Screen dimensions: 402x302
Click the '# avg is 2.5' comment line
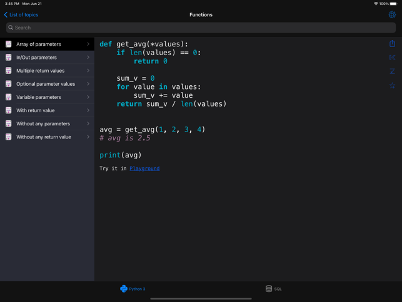[125, 138]
